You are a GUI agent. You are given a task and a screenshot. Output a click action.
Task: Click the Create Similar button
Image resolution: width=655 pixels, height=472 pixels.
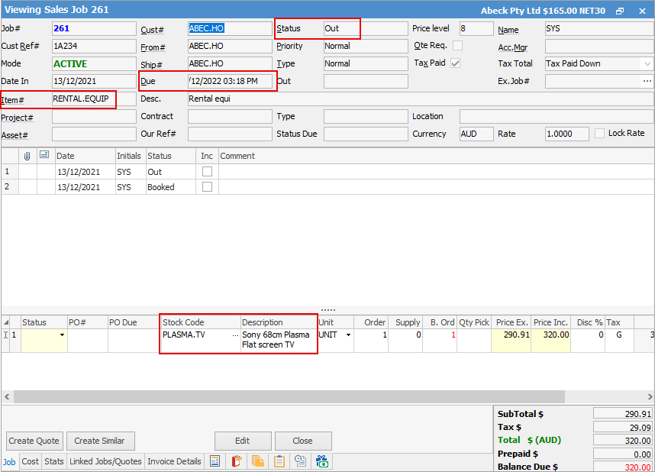point(99,441)
